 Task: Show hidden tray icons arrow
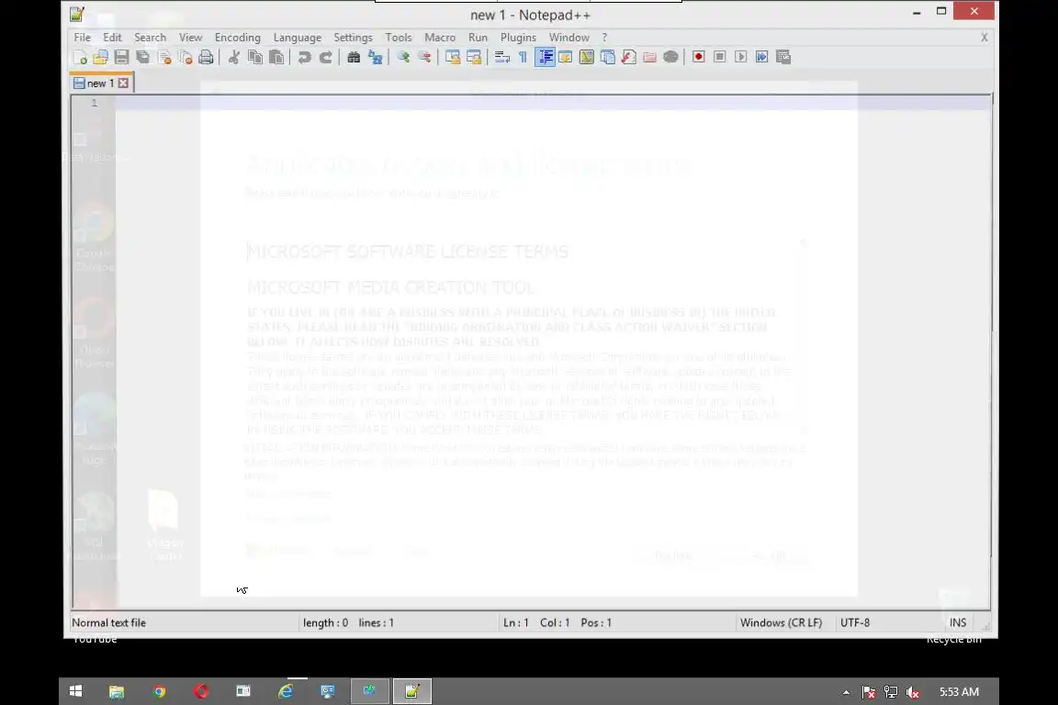click(x=846, y=692)
